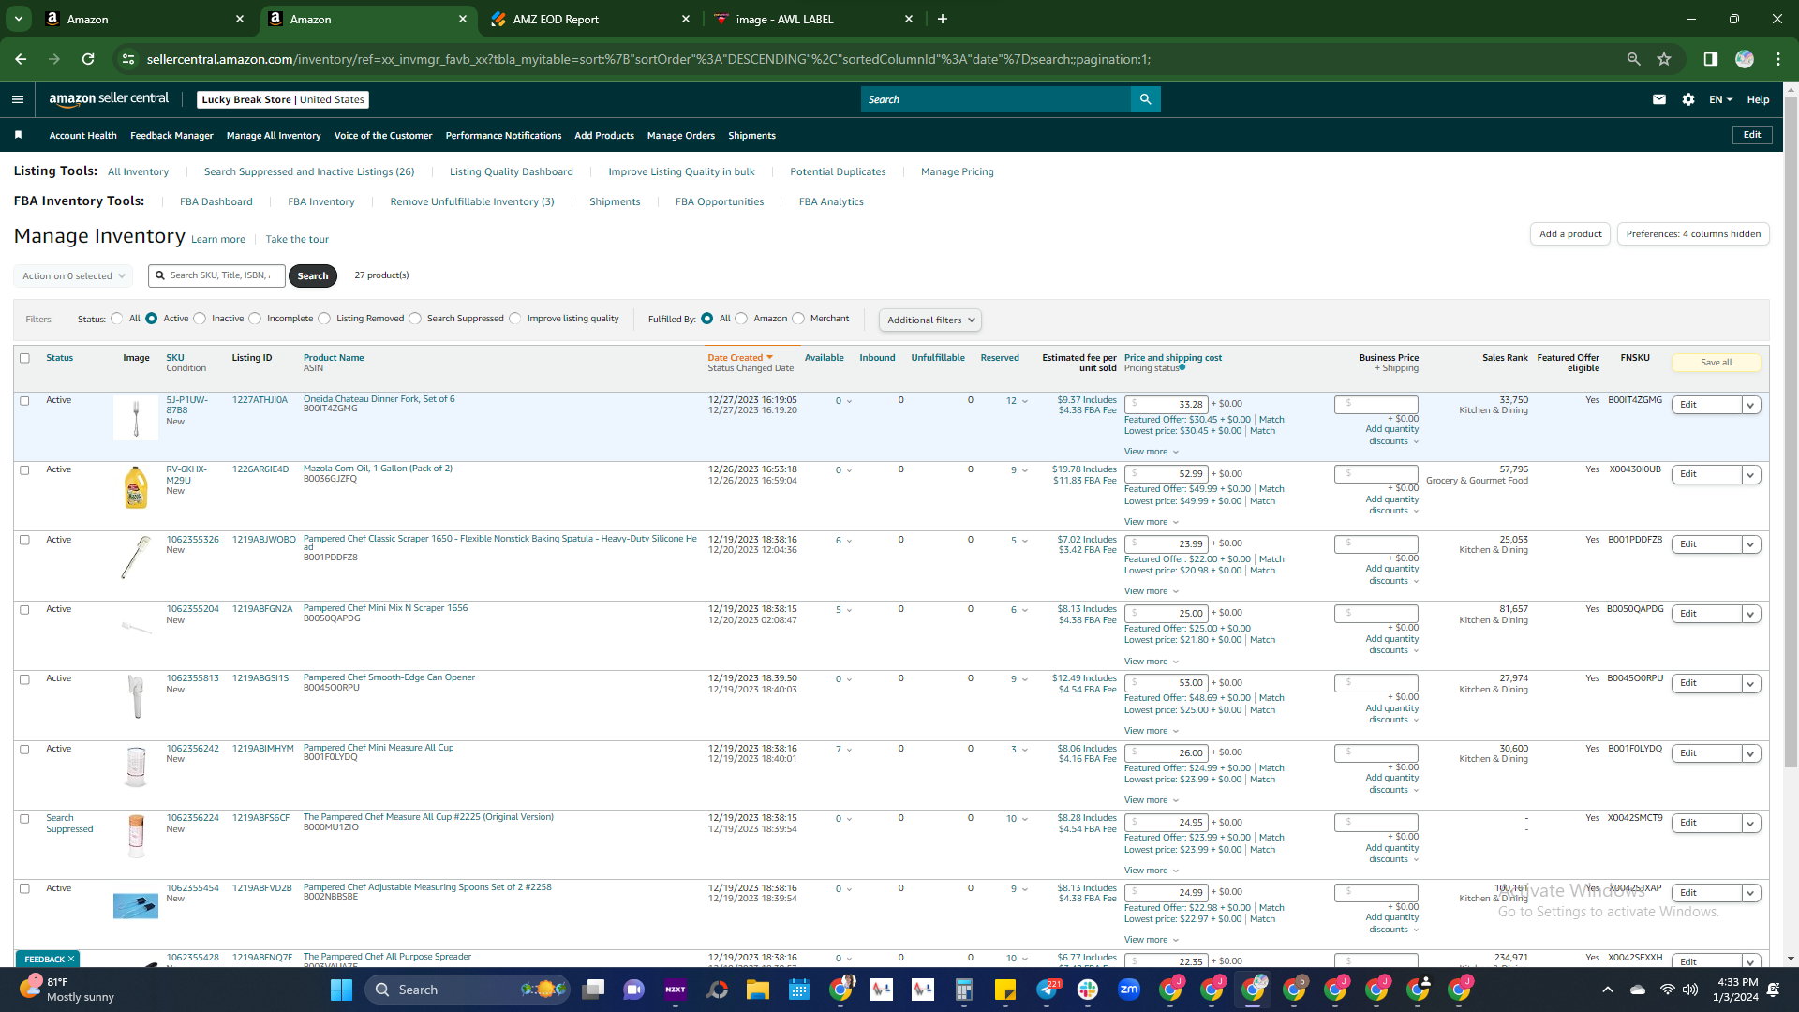Open a new browser tab

tap(943, 19)
